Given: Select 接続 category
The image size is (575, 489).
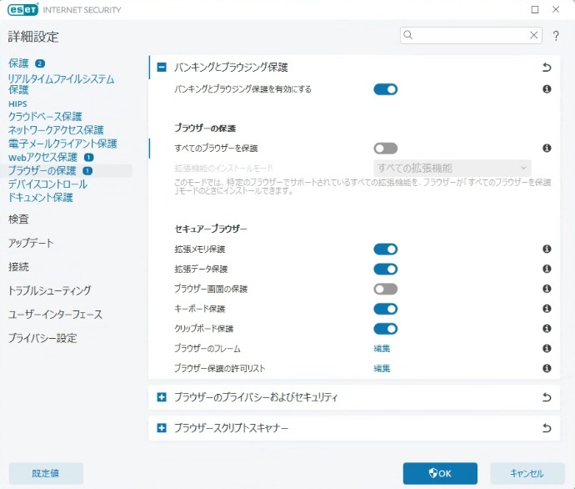Looking at the screenshot, I should (18, 267).
